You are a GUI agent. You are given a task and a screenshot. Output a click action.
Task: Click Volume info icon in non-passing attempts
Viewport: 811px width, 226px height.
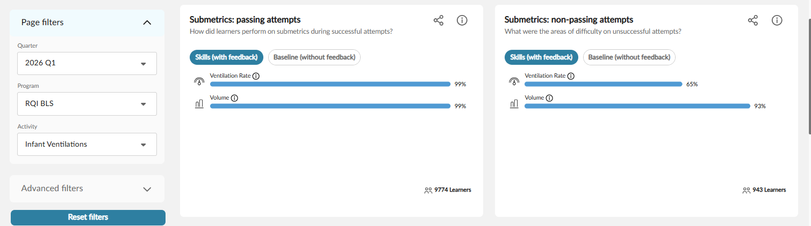549,98
